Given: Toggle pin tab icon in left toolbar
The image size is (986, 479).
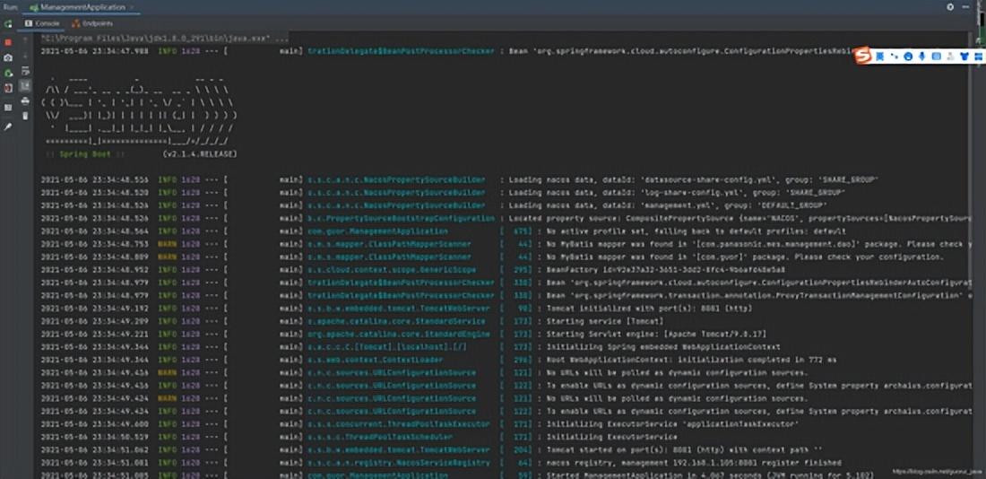Looking at the screenshot, I should coord(8,126).
